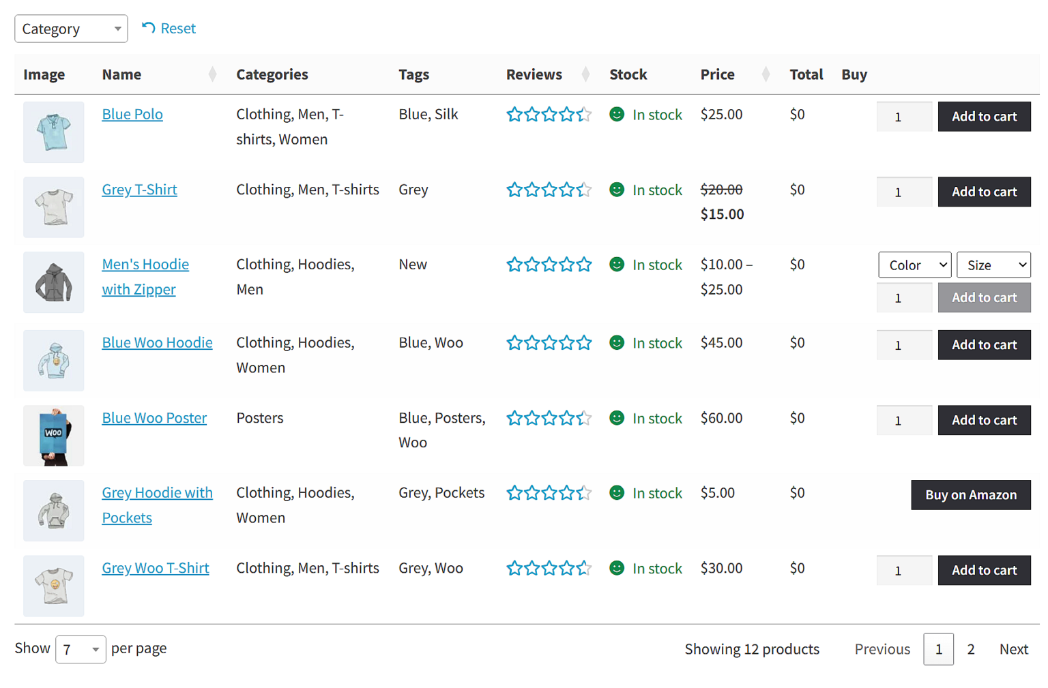
Task: Change the products shown per page dropdown
Action: pyautogui.click(x=80, y=649)
